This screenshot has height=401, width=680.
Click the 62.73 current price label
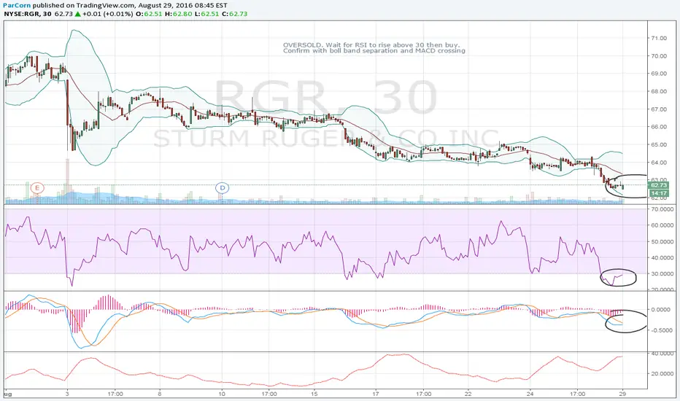(659, 185)
